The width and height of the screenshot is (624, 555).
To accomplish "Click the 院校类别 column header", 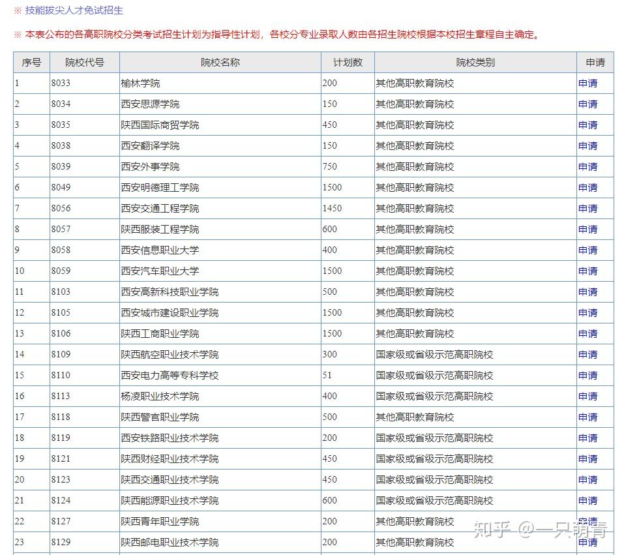I will point(475,63).
